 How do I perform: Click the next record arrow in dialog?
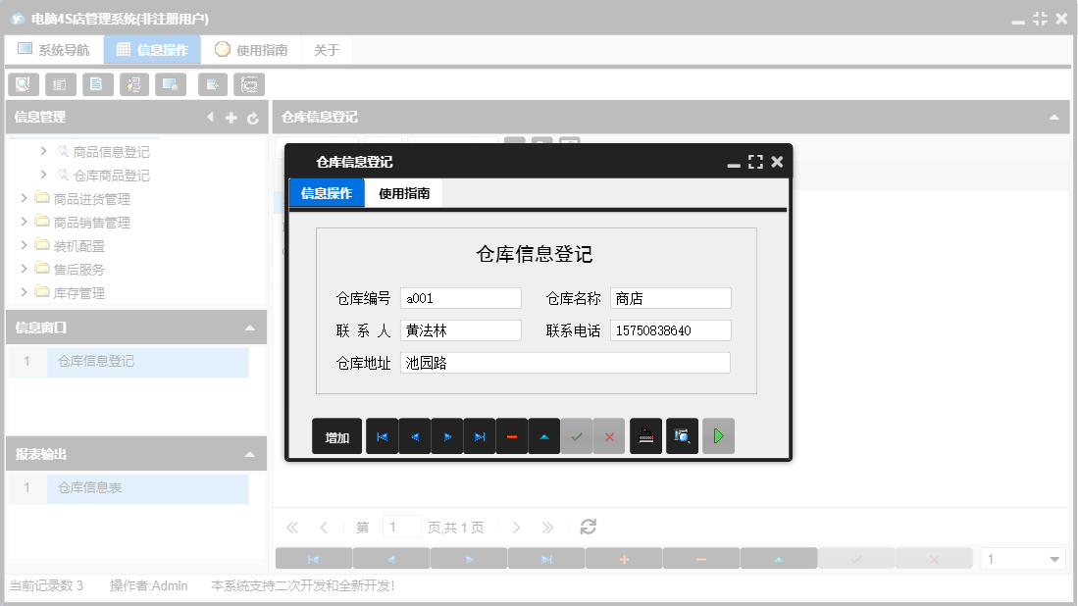[446, 436]
